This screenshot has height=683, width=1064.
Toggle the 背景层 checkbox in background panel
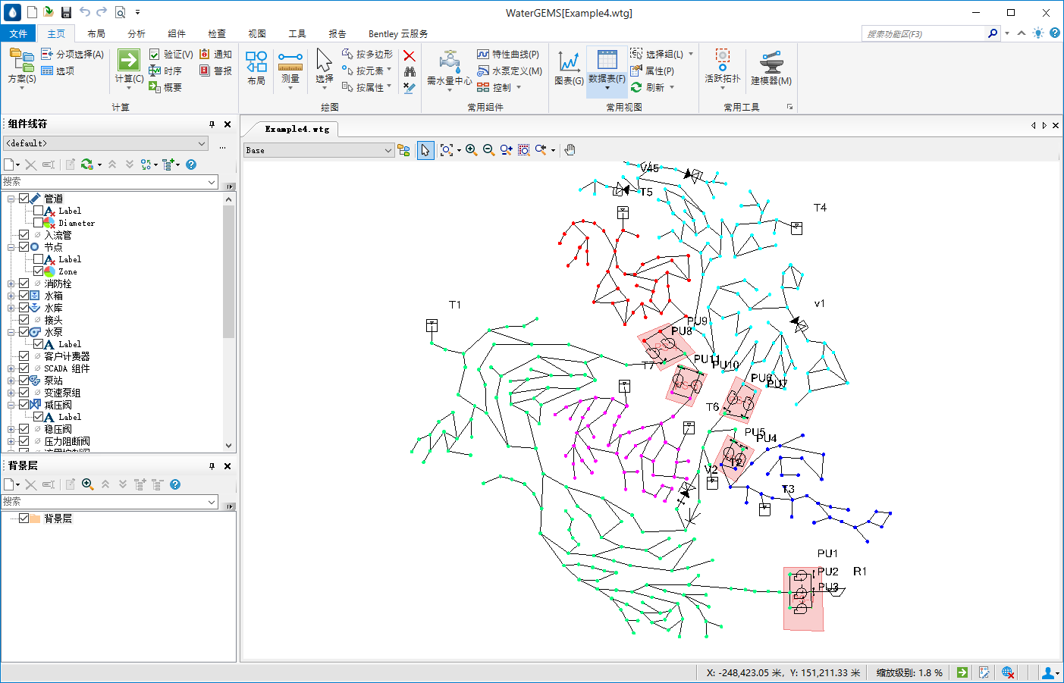(24, 519)
